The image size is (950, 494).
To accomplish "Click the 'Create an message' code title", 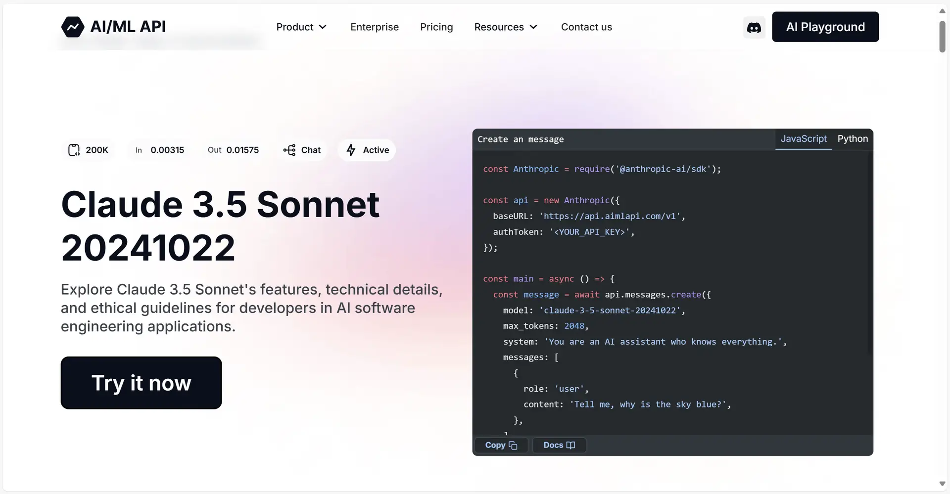I will [521, 139].
